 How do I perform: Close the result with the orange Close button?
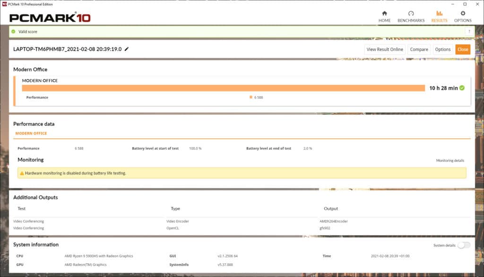(463, 49)
